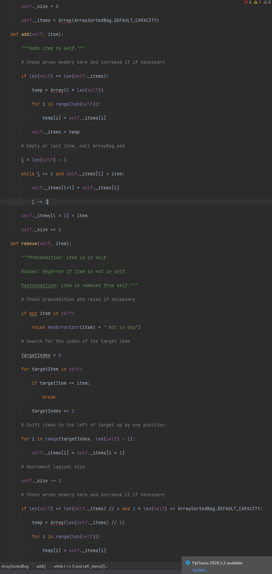Screen dimensions: 272x574
Task: Open the Update... link in notification
Action: [x=200, y=570]
